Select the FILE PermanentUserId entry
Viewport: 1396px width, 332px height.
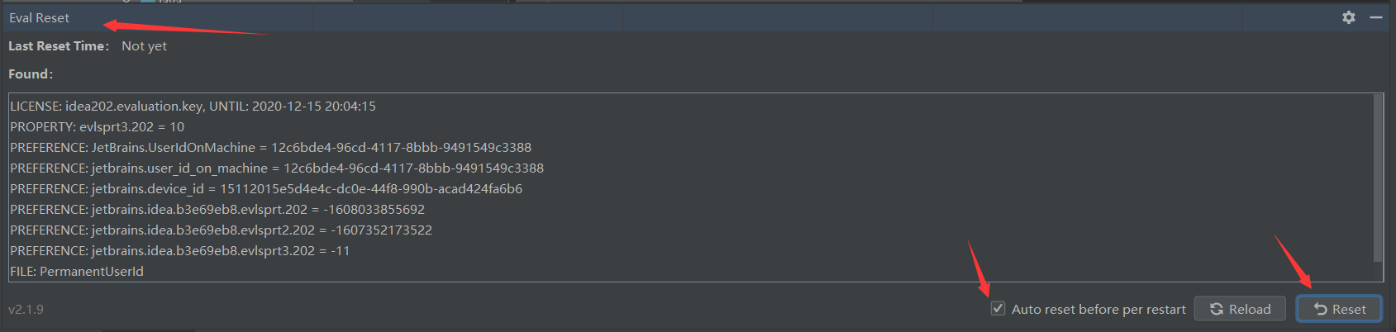point(77,272)
